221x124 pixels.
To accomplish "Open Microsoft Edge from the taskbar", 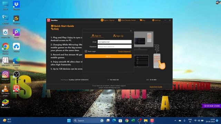I will (x=114, y=121).
